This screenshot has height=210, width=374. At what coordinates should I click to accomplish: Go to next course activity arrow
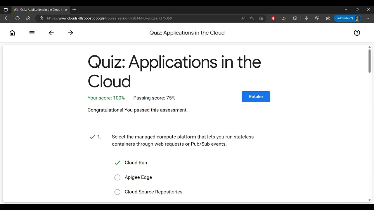(x=70, y=33)
